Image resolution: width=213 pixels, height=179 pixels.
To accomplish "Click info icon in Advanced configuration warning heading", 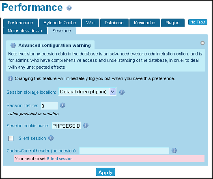I will [13, 45].
